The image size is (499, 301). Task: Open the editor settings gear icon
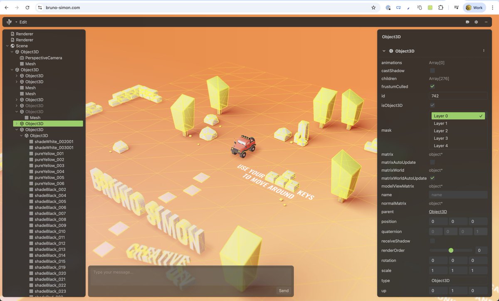tap(477, 22)
